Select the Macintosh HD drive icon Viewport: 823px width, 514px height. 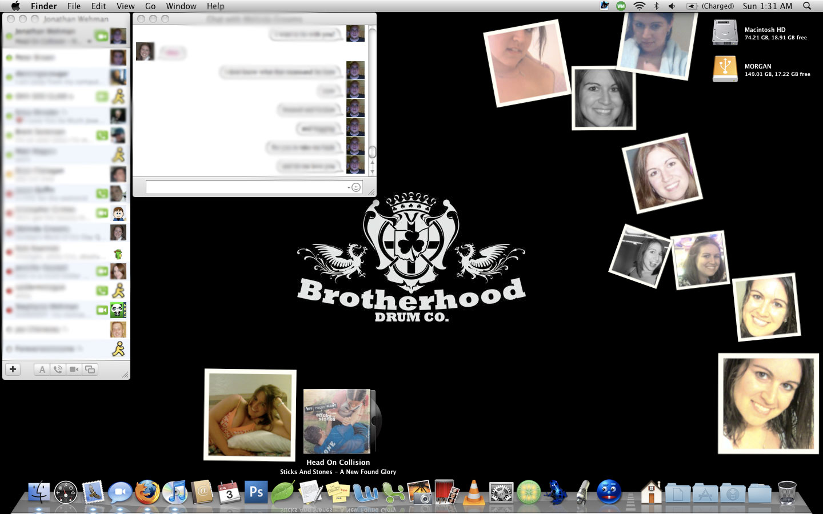tap(725, 33)
